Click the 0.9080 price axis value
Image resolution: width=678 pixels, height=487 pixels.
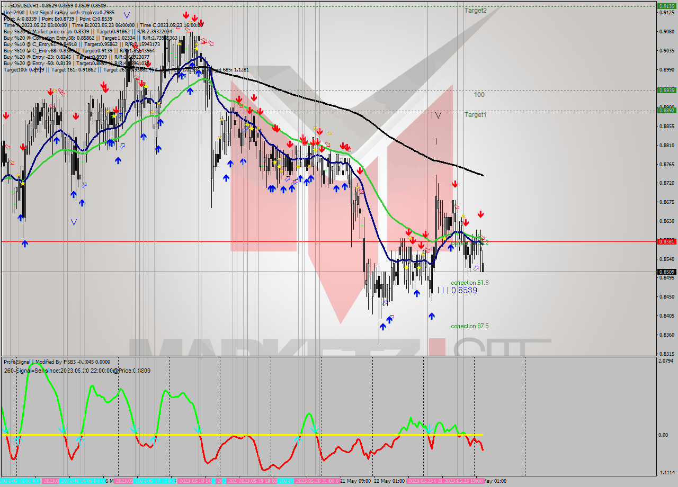(x=666, y=31)
